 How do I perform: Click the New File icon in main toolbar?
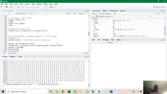1,7
